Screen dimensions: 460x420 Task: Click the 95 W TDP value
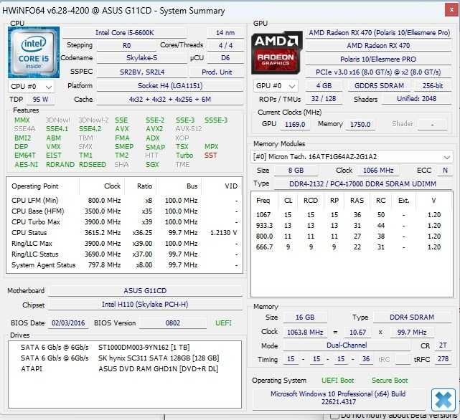pos(40,100)
